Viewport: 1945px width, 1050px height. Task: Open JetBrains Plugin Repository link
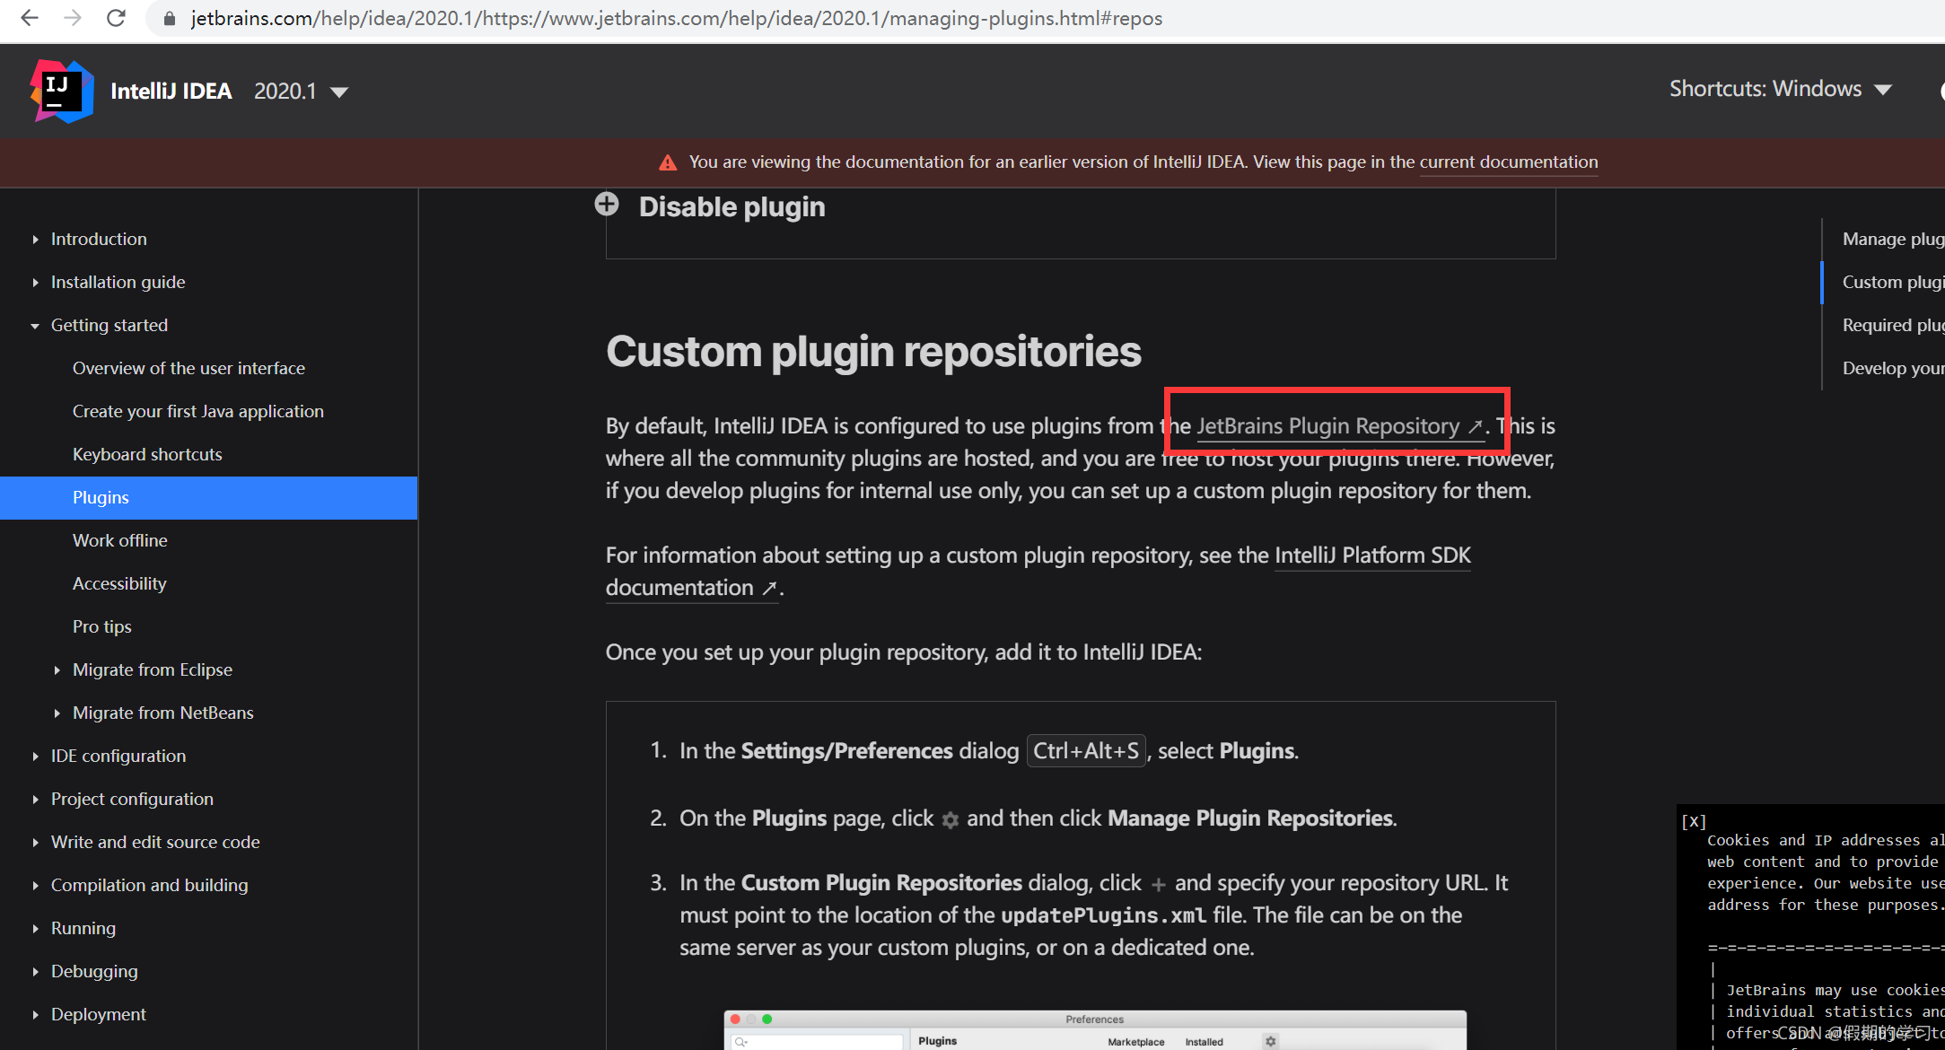(1339, 426)
